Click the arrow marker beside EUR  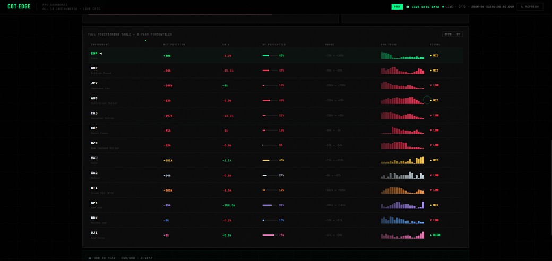101,54
